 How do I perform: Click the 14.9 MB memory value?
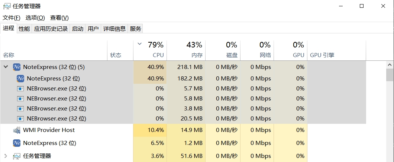192,130
